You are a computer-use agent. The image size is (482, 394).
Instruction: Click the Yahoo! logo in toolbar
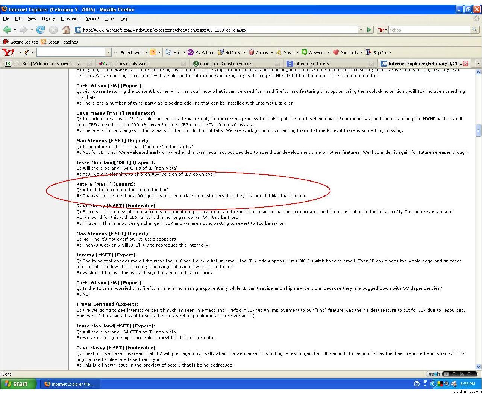(8, 52)
